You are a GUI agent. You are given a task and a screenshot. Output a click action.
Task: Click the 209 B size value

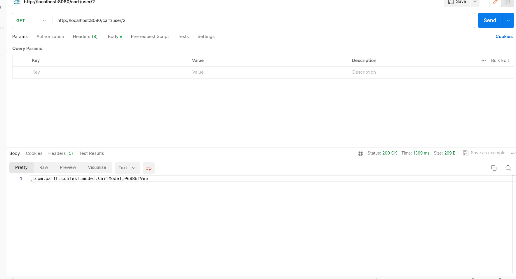pos(450,153)
